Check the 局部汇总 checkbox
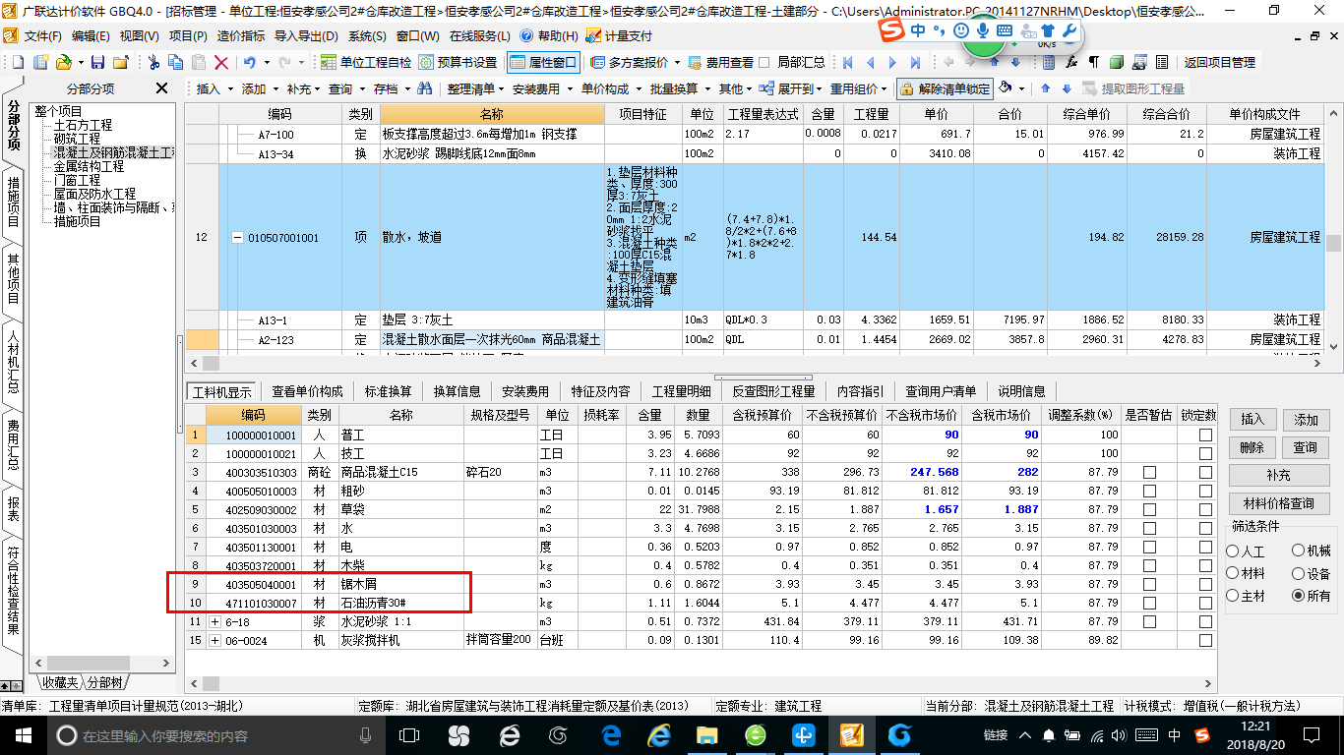This screenshot has height=755, width=1344. pyautogui.click(x=764, y=62)
